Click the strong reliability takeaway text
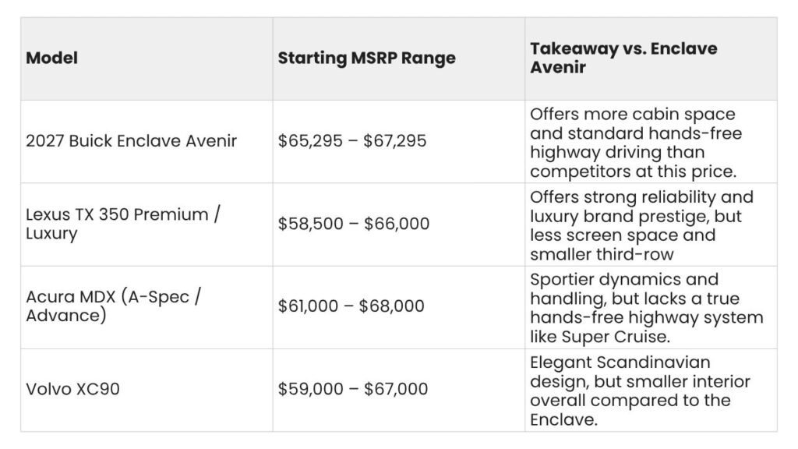The image size is (798, 449). (641, 225)
